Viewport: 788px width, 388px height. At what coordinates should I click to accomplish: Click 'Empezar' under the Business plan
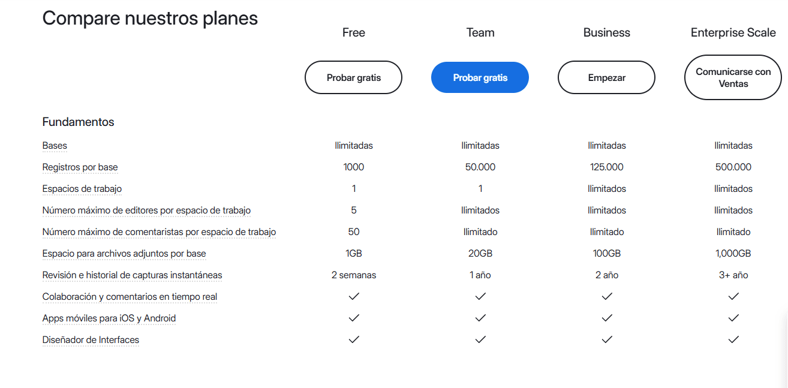coord(606,77)
